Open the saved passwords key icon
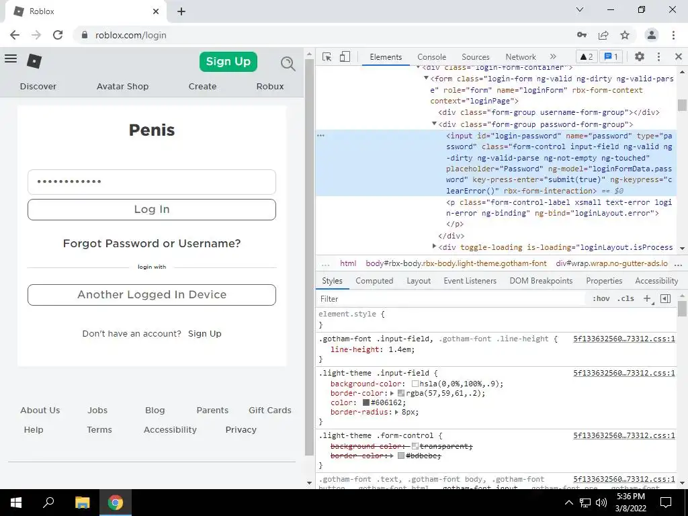 (x=582, y=35)
